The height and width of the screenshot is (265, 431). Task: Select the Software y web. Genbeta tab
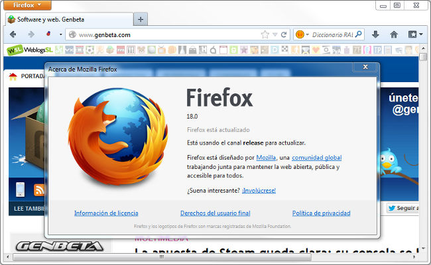(x=69, y=19)
